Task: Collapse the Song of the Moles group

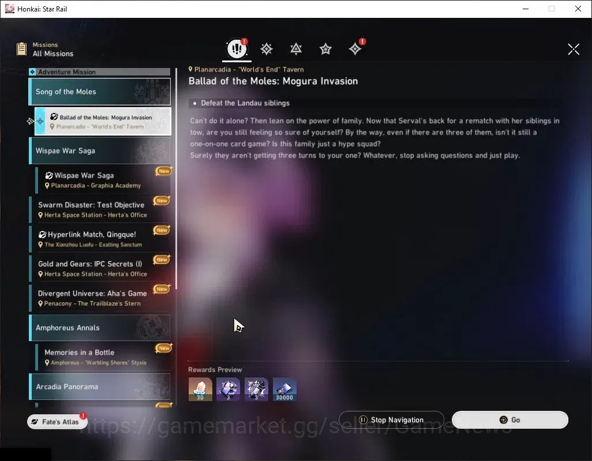Action: (100, 92)
